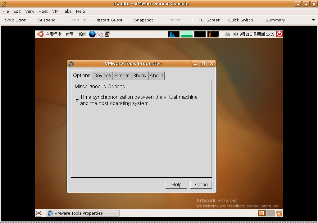This screenshot has width=318, height=223.
Task: Click the green memory monitor applet
Action: click(187, 34)
